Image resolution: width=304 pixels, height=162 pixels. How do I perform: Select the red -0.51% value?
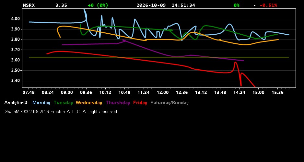(x=269, y=5)
